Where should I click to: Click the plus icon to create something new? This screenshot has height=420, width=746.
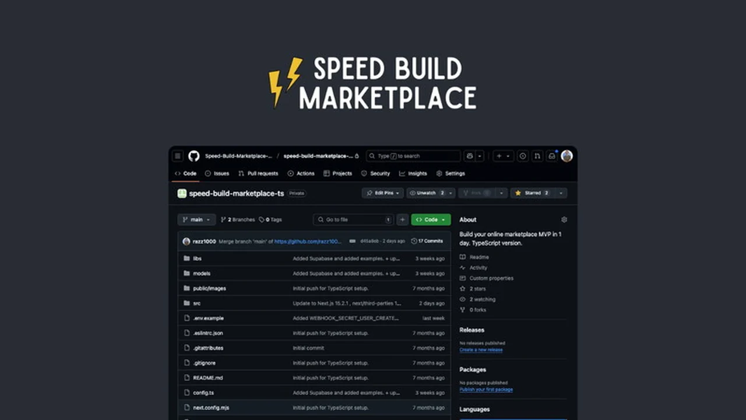[499, 156]
